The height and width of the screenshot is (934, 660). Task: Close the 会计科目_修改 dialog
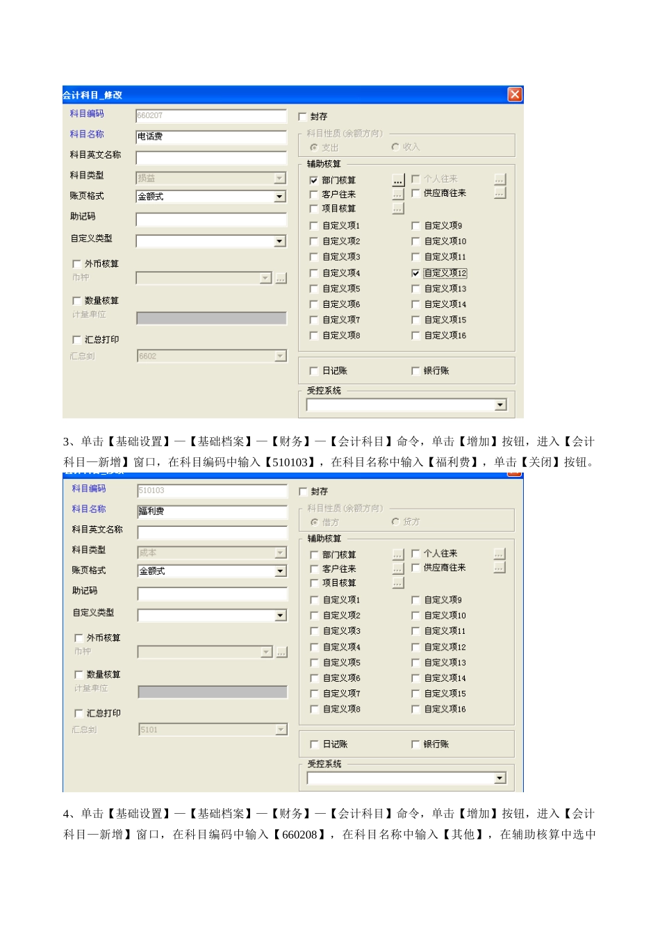pyautogui.click(x=515, y=95)
